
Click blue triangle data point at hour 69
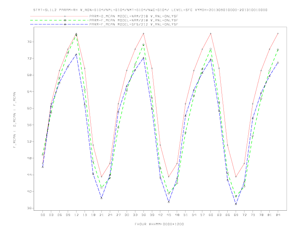(x=236, y=204)
